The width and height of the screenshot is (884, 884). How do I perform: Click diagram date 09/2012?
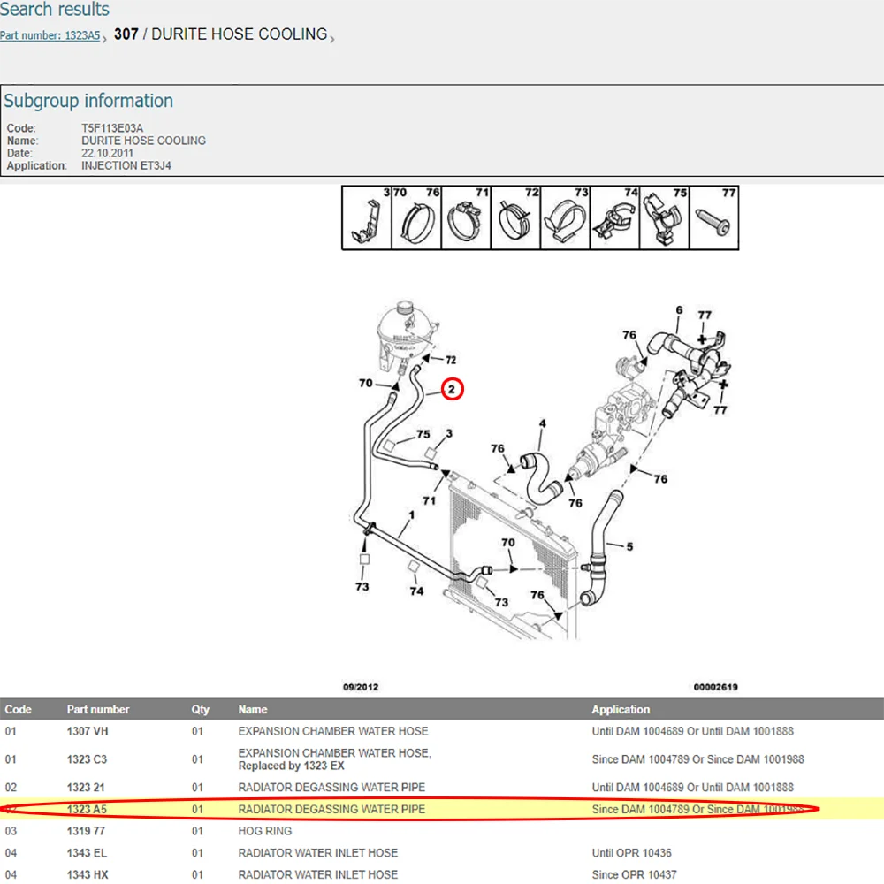pyautogui.click(x=361, y=687)
